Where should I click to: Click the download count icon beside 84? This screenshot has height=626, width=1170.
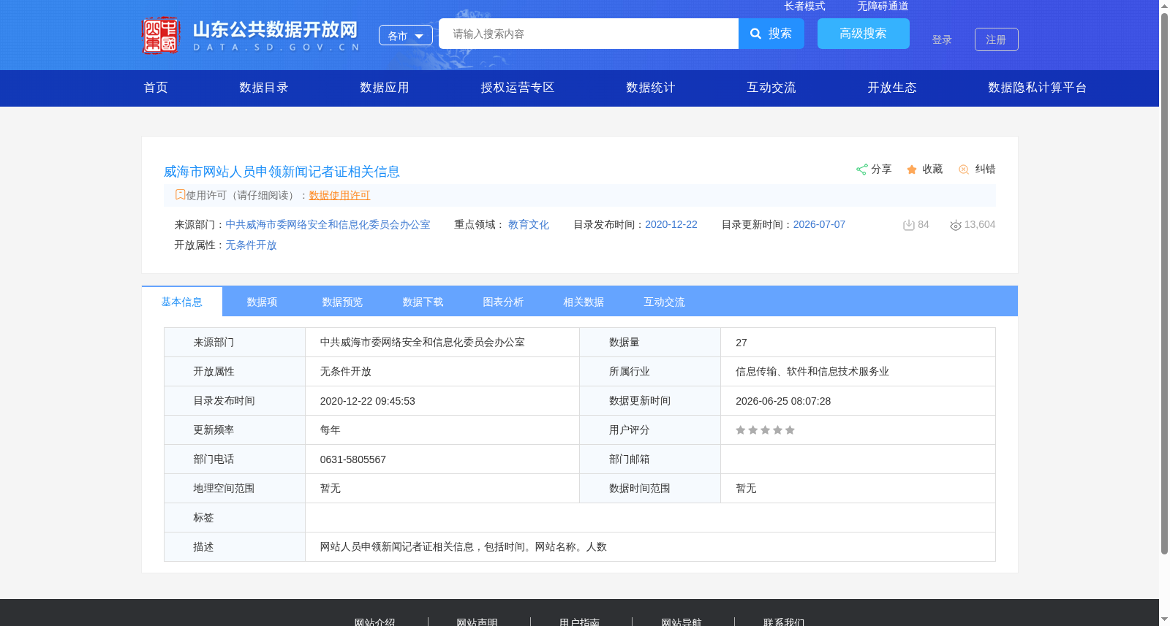point(909,225)
